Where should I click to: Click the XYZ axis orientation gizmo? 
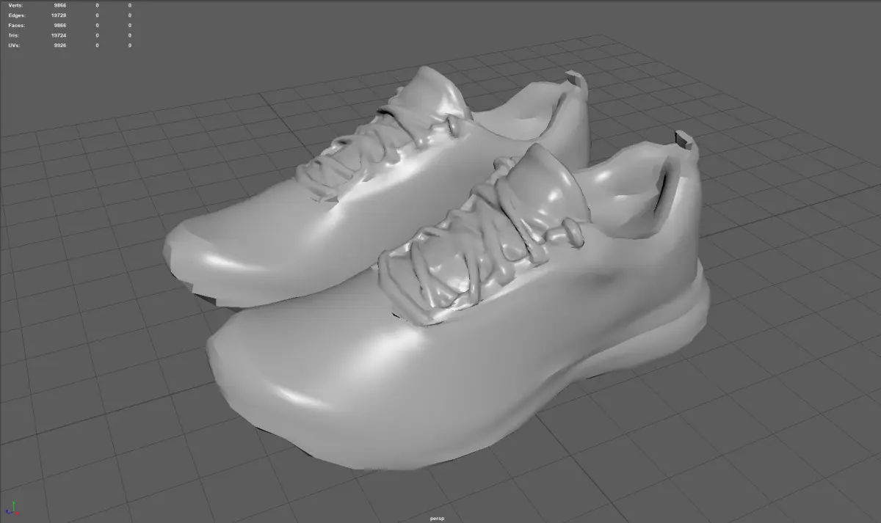tap(12, 508)
